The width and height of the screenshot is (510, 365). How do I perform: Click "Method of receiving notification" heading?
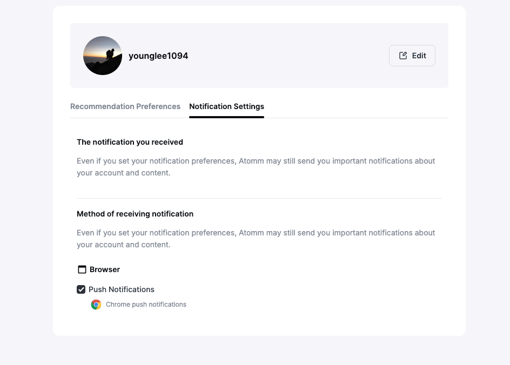coord(135,214)
